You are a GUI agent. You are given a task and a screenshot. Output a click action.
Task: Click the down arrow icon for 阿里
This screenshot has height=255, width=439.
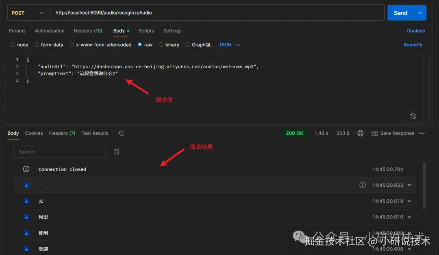coord(26,217)
